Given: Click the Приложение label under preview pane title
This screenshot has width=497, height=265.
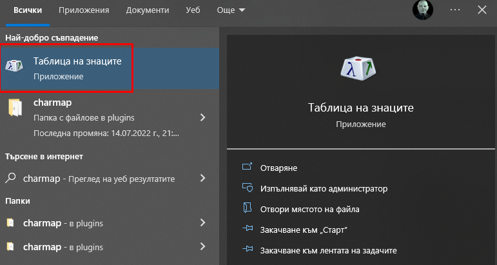Looking at the screenshot, I should pyautogui.click(x=361, y=124).
